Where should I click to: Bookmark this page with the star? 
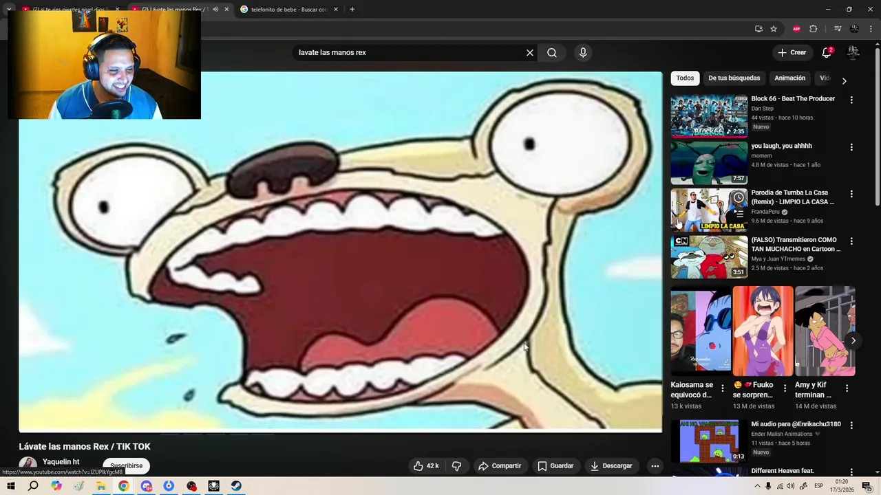[774, 29]
